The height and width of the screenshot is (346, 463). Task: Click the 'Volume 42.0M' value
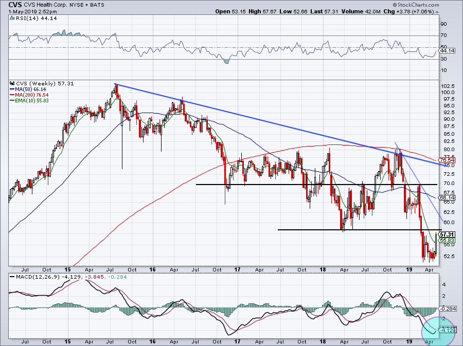click(361, 11)
